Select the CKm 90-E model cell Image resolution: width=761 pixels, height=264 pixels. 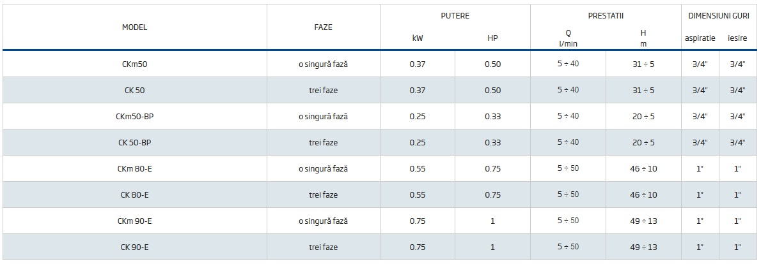(x=134, y=221)
